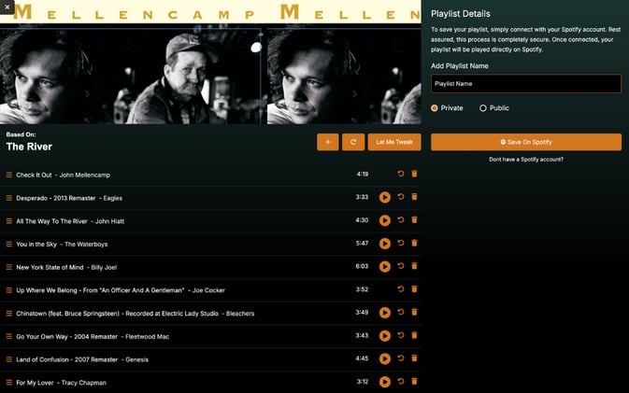Image resolution: width=629 pixels, height=393 pixels.
Task: Replace All The Way To The River track
Action: pos(400,220)
